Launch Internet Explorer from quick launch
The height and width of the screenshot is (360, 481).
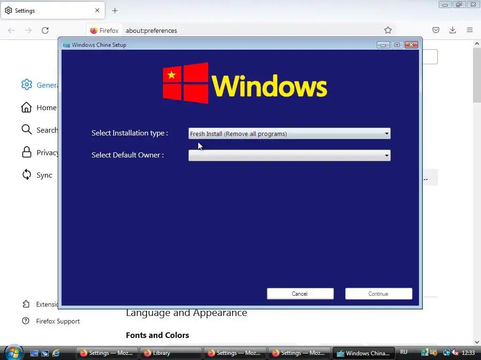56,353
